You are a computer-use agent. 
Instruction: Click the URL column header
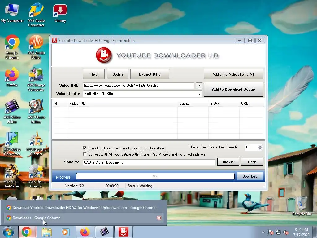pos(252,104)
